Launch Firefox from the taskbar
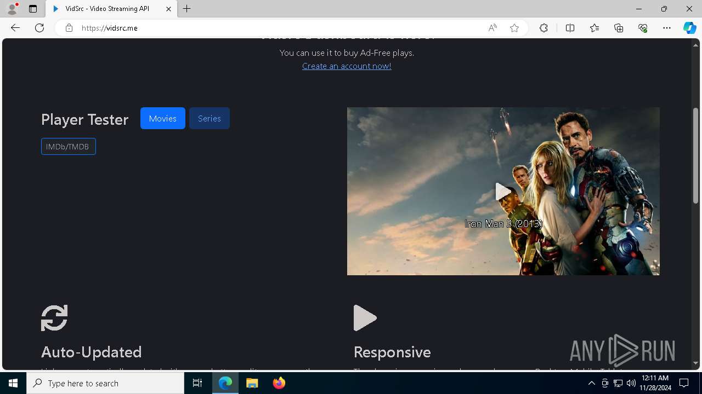Image resolution: width=702 pixels, height=394 pixels. [x=279, y=383]
